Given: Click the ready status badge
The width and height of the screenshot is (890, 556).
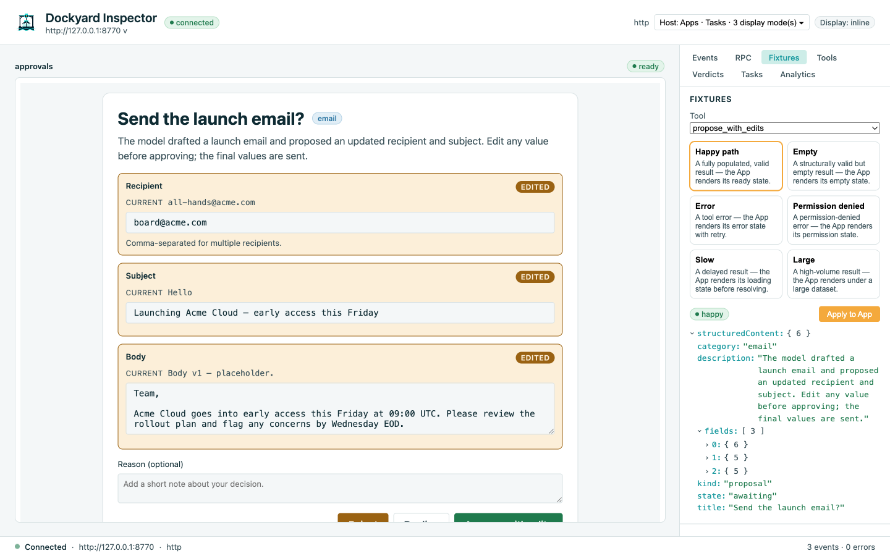Looking at the screenshot, I should point(645,67).
